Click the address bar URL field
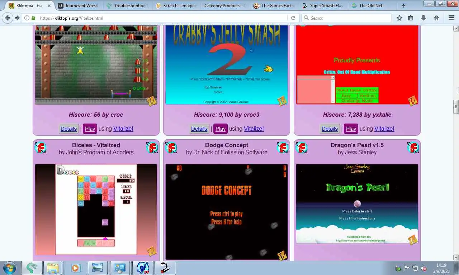The width and height of the screenshot is (459, 275). tap(161, 18)
